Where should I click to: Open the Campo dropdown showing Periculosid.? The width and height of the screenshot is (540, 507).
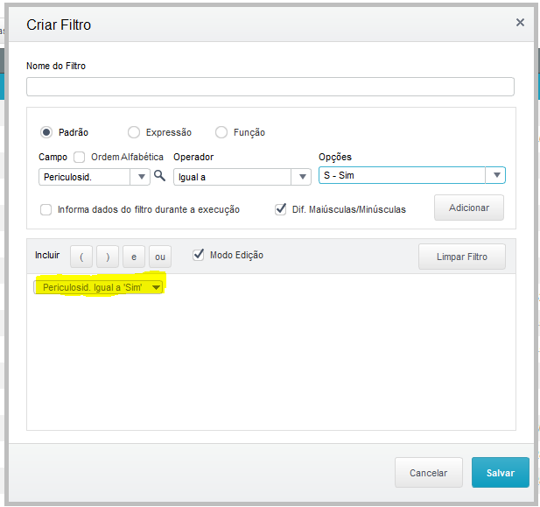(141, 177)
